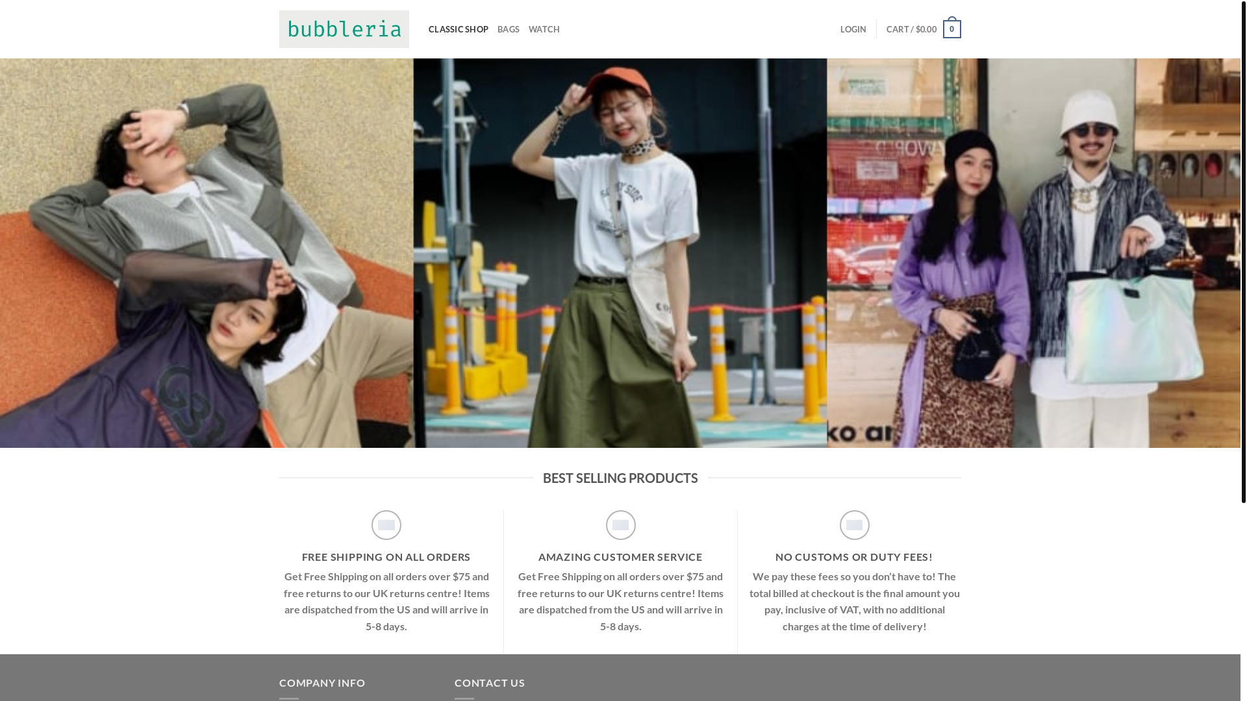Click the banner photo of the woman in the orange cap
Image resolution: width=1247 pixels, height=701 pixels.
[620, 253]
